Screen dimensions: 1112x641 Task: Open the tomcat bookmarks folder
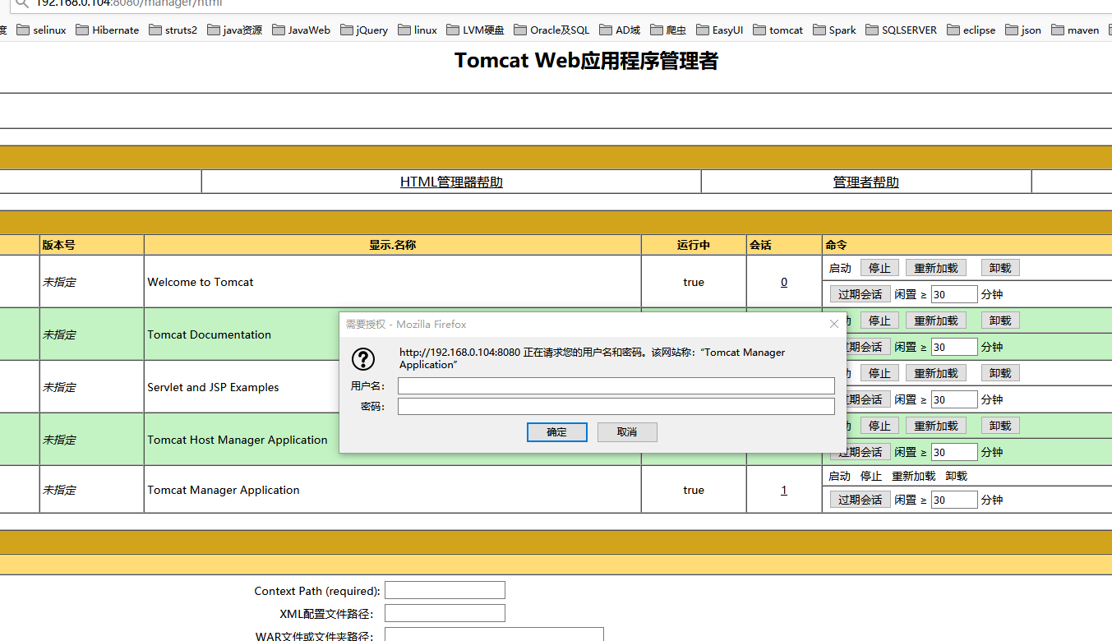coord(778,30)
